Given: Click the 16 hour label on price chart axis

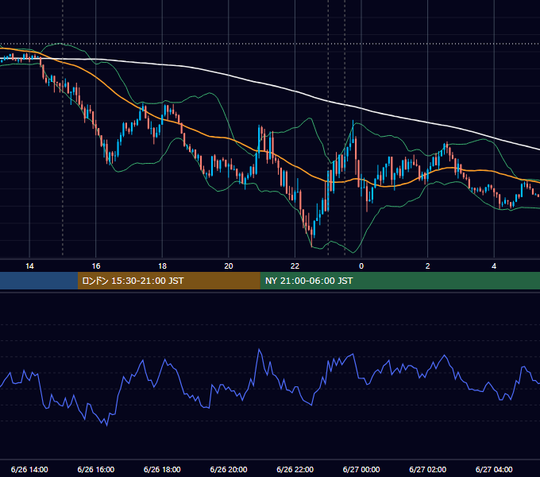Looking at the screenshot, I should [x=96, y=266].
